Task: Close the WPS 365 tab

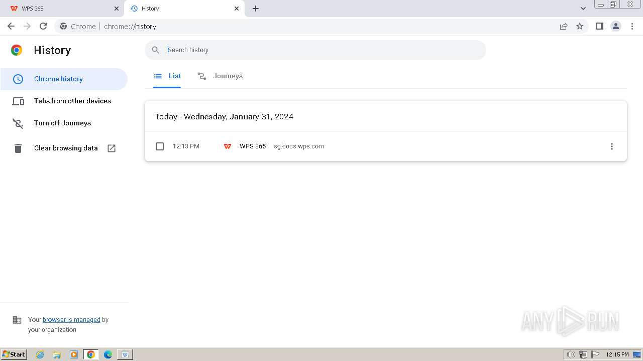Action: [x=117, y=9]
